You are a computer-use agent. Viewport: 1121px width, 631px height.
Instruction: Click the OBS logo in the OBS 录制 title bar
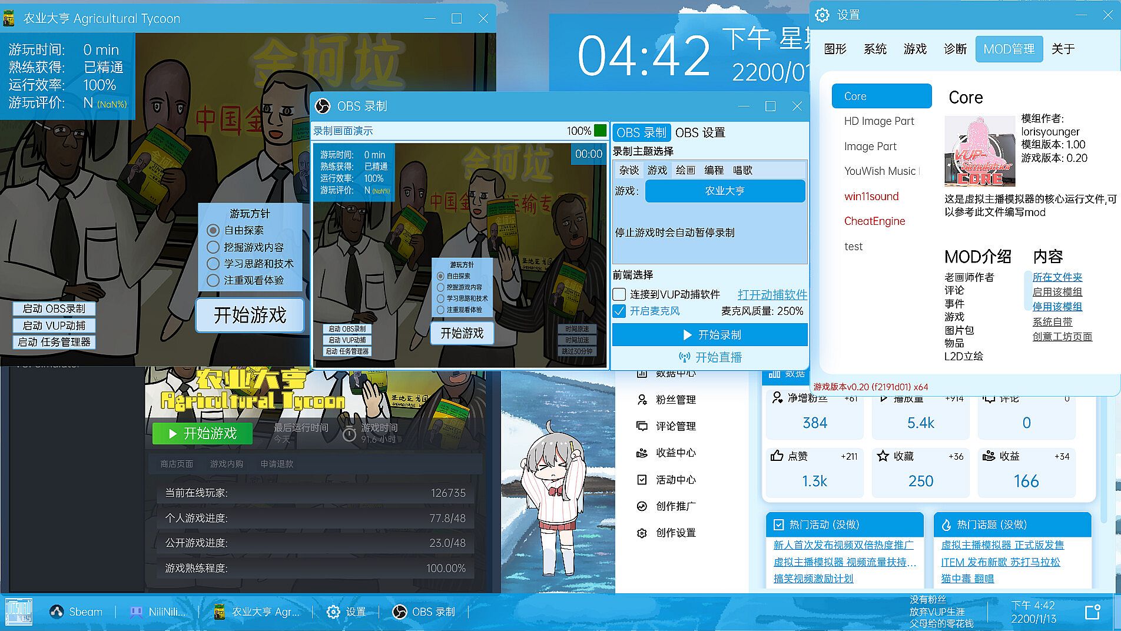(x=323, y=106)
